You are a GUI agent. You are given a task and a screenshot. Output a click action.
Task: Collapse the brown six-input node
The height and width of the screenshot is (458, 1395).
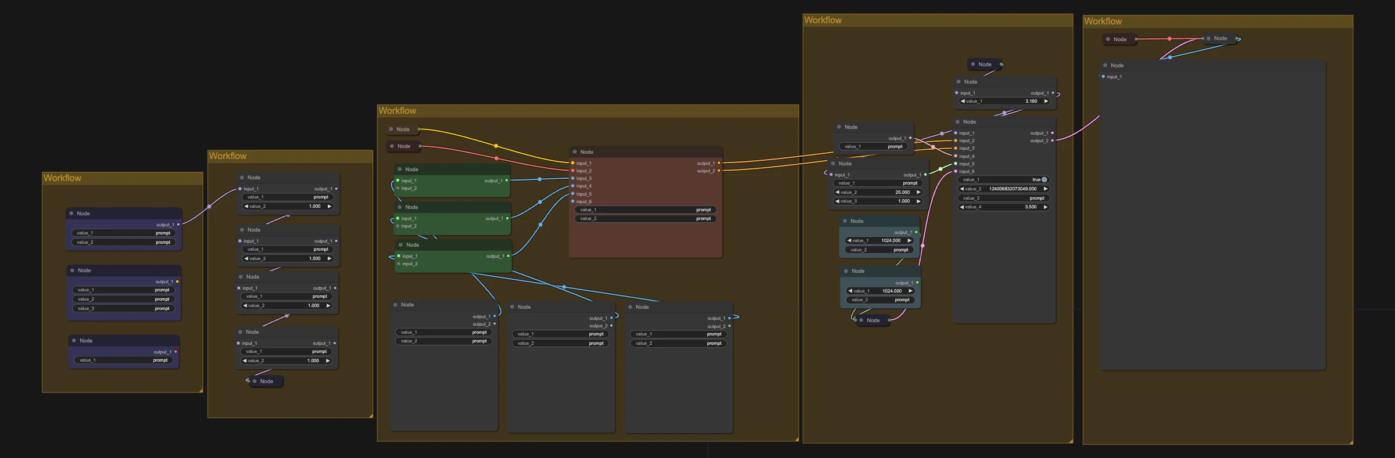574,152
